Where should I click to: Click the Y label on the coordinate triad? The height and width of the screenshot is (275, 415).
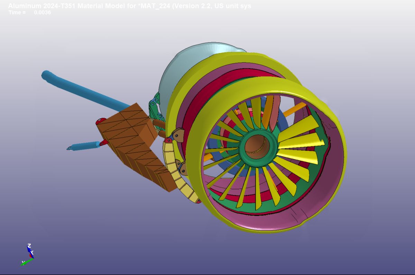pos(23,262)
